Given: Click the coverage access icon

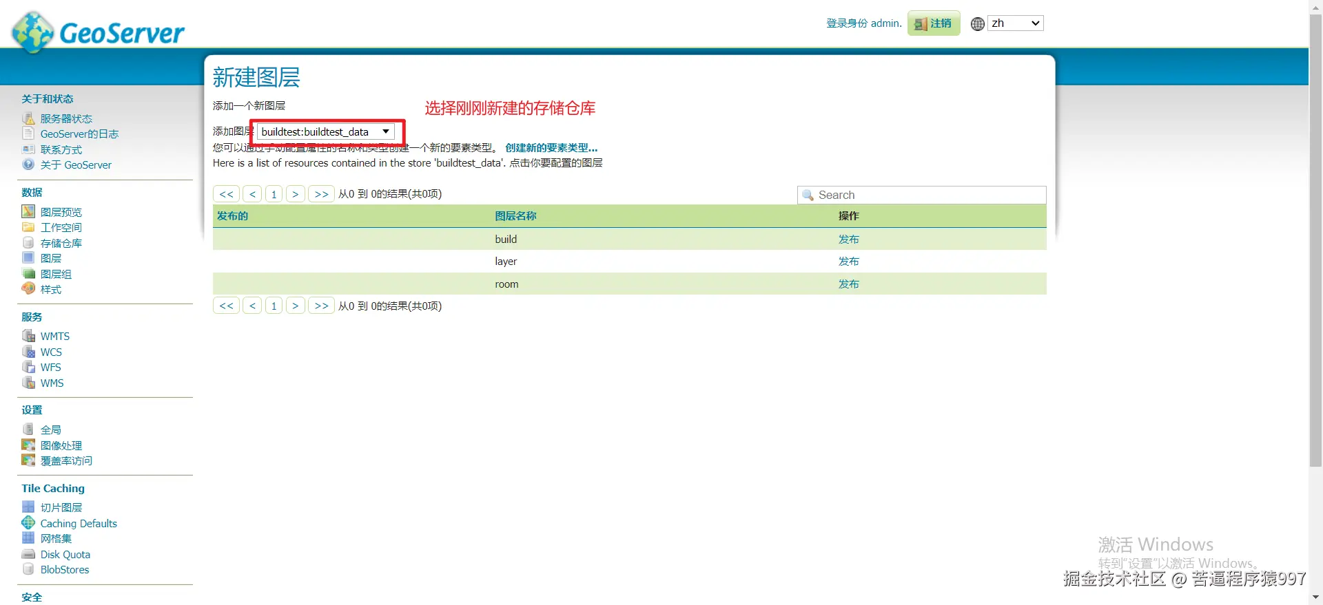Looking at the screenshot, I should 28,460.
